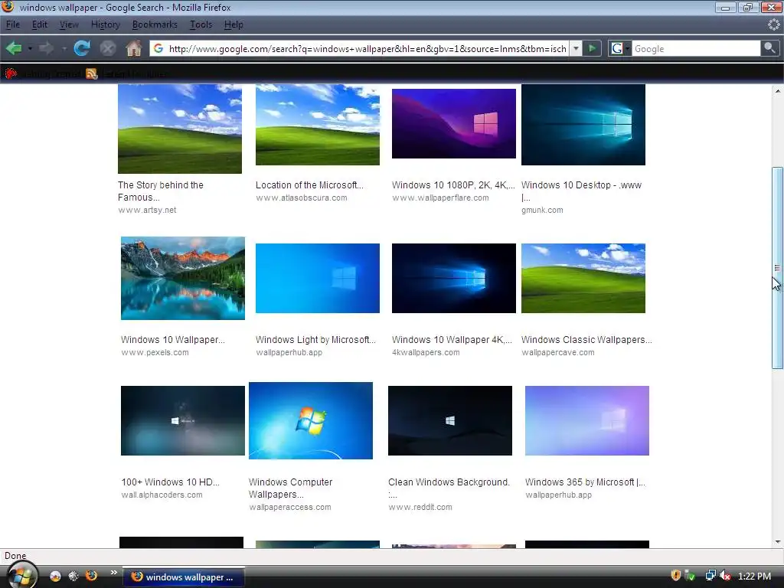The height and width of the screenshot is (588, 784).
Task: Open 'The Story behind the Famous...' link
Action: point(161,191)
